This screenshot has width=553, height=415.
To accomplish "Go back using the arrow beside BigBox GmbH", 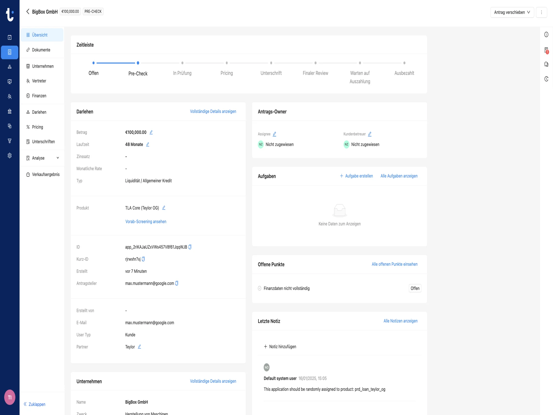I will coord(28,11).
